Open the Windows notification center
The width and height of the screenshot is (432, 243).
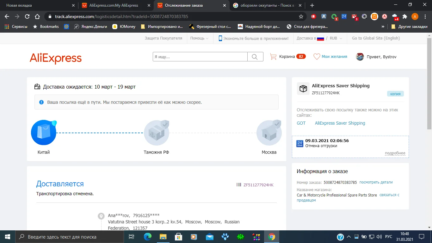422,237
